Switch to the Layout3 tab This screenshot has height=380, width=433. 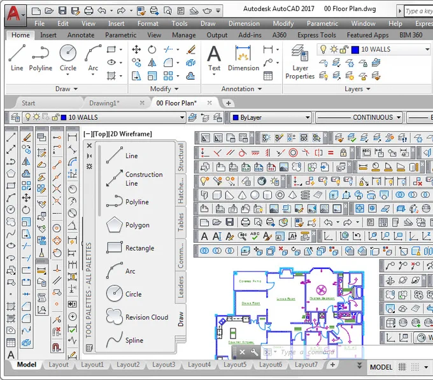pos(164,365)
